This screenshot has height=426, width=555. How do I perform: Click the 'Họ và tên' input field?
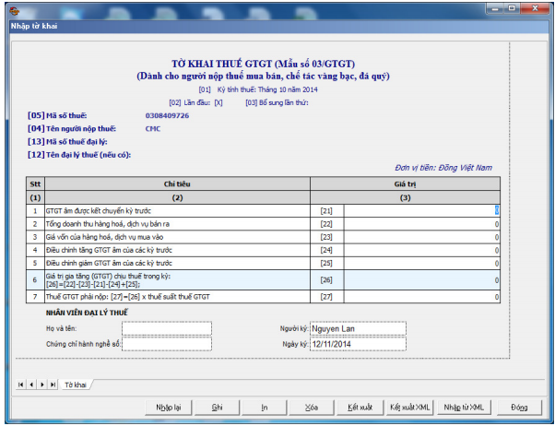(x=166, y=327)
